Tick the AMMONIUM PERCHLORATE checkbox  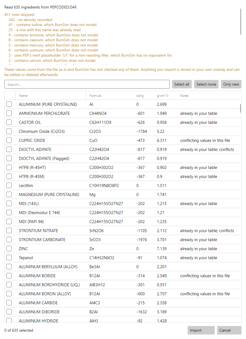(9, 113)
